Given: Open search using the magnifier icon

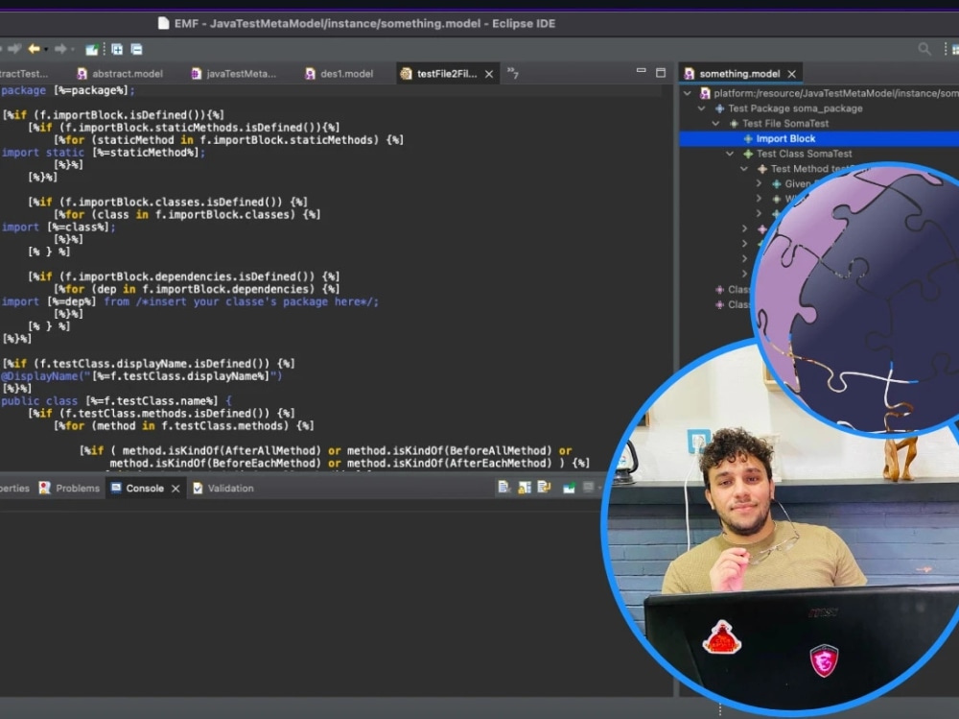Looking at the screenshot, I should [923, 49].
